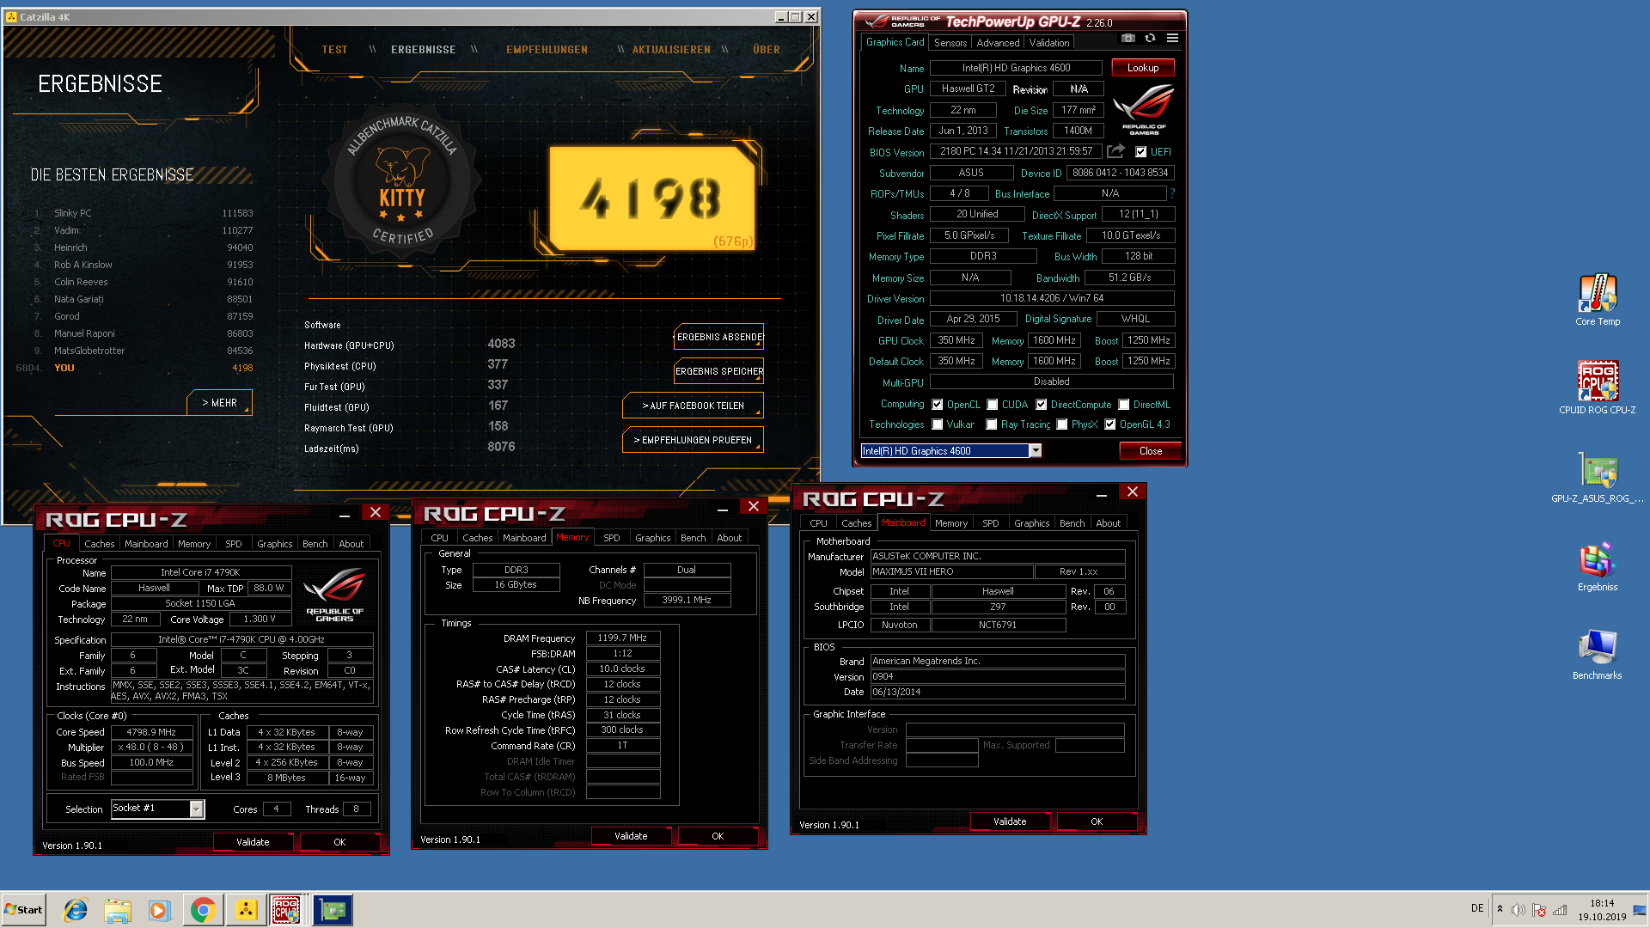
Task: Toggle the OpenCL checkbox
Action: point(938,405)
